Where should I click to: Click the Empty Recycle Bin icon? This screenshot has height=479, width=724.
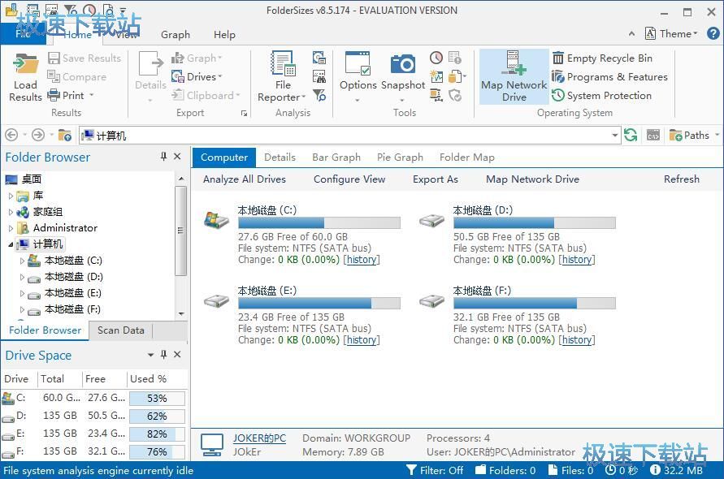click(x=559, y=58)
